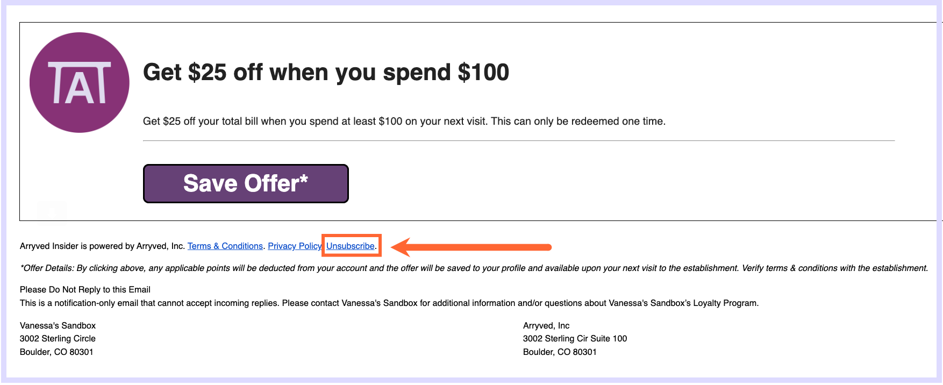
Task: Open the Privacy Policy link
Action: coord(295,246)
